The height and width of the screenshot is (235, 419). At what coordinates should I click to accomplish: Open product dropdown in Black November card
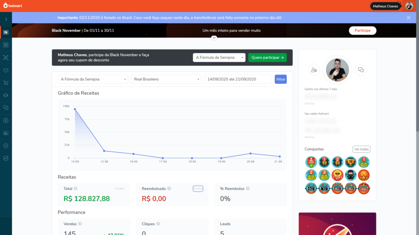(219, 58)
